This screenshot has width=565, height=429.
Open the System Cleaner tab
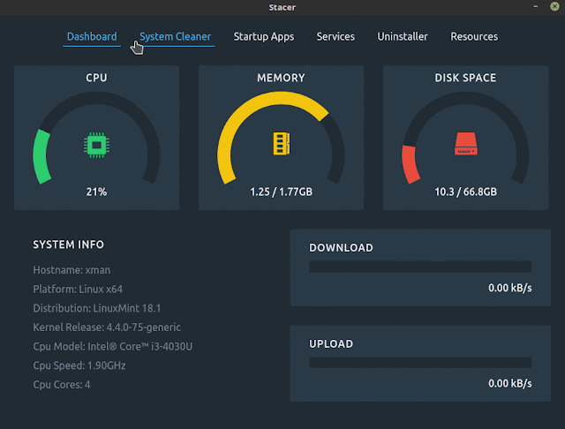175,37
